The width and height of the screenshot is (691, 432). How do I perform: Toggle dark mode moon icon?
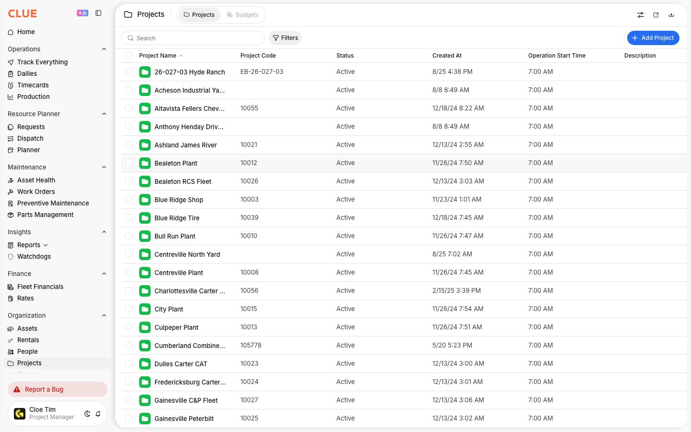point(87,414)
